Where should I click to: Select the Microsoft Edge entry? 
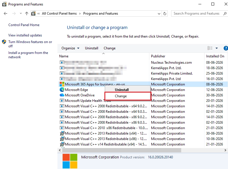pyautogui.click(x=76, y=90)
